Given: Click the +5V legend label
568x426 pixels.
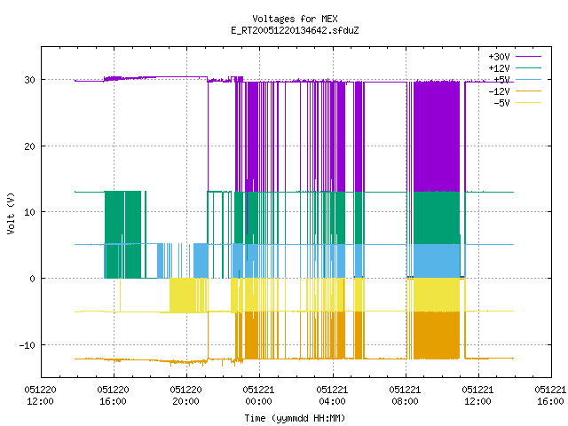Looking at the screenshot, I should pyautogui.click(x=501, y=80).
